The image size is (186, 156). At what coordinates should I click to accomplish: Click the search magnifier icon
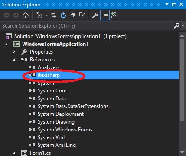176,26
